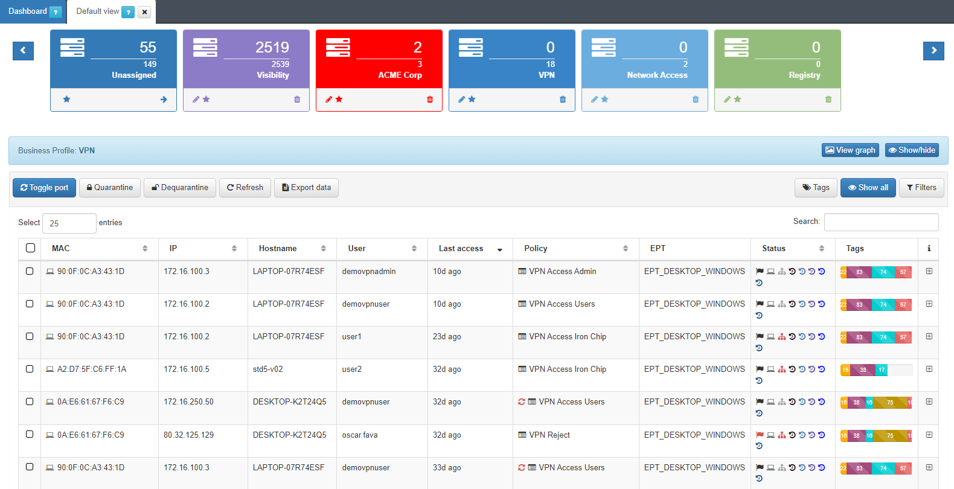Screen dimensions: 954x489
Task: Click help icon on Default view tab
Action: (128, 12)
